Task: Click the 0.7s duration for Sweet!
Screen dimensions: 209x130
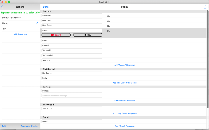Action: 108,31
